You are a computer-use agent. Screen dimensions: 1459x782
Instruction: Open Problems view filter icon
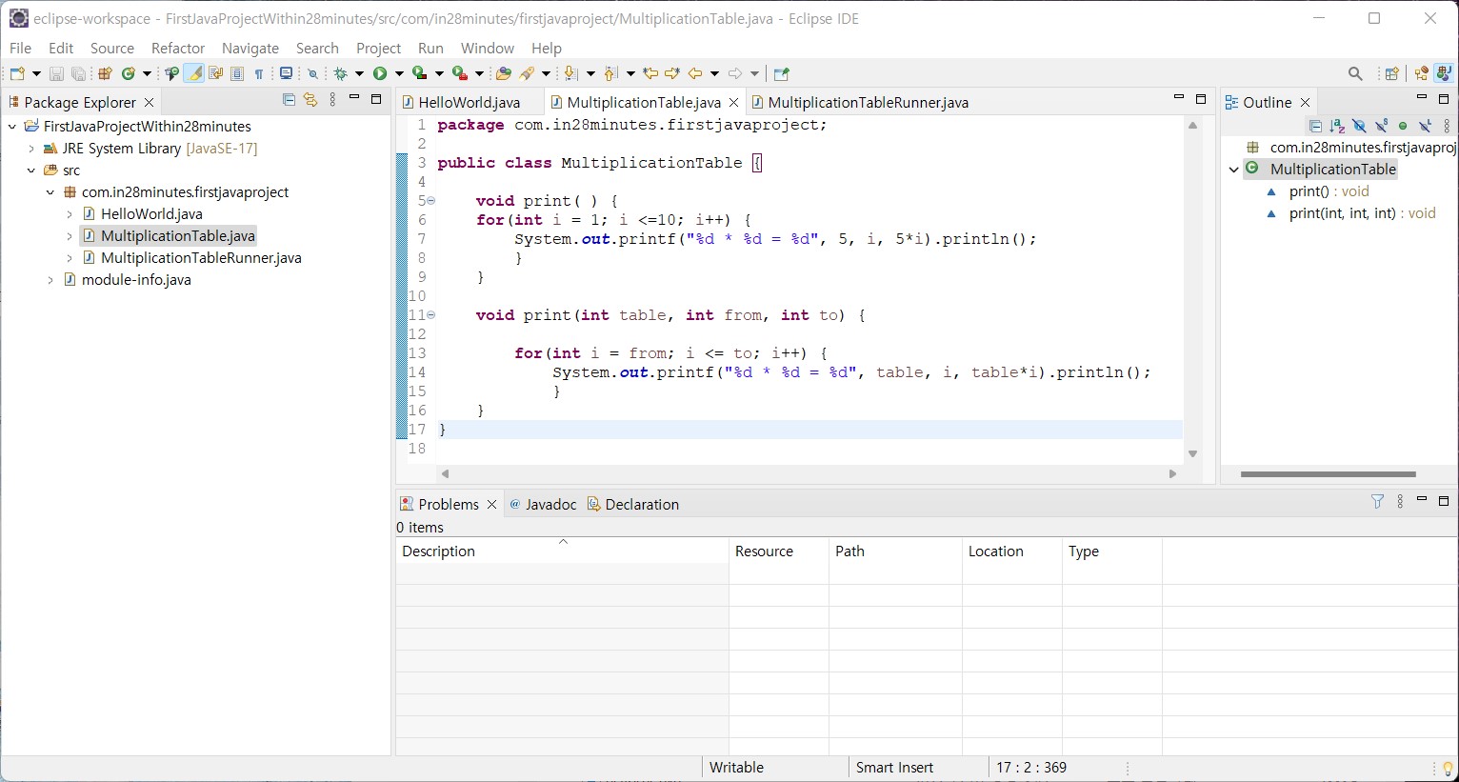[x=1377, y=501]
